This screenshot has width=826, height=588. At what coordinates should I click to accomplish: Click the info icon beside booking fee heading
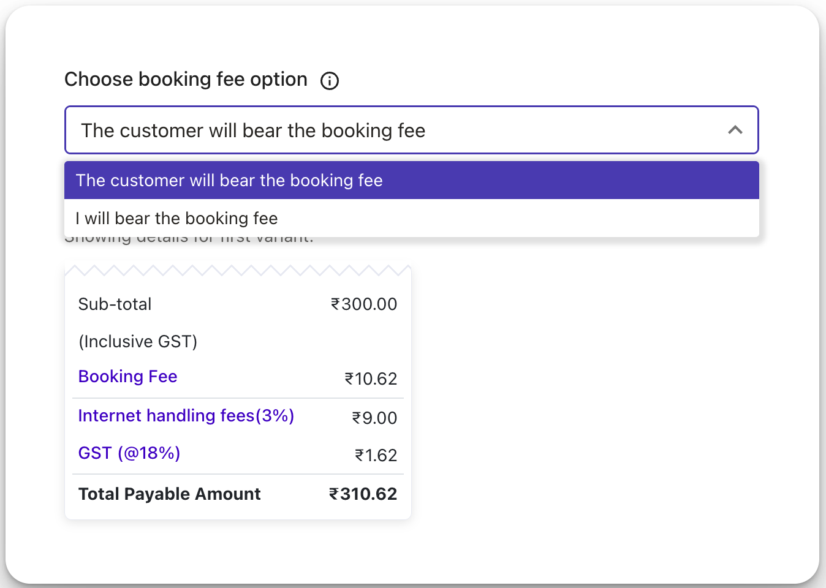click(x=330, y=80)
